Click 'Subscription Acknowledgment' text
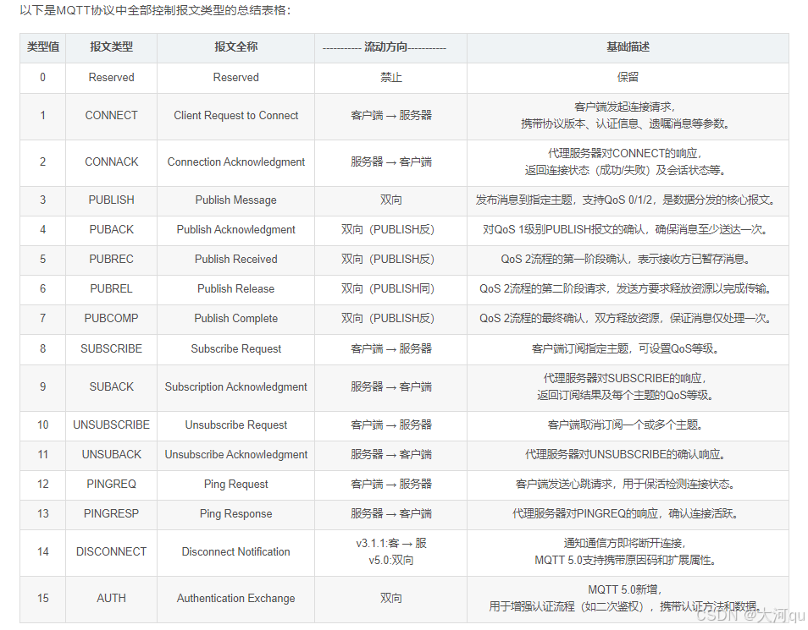This screenshot has width=808, height=630. [236, 386]
